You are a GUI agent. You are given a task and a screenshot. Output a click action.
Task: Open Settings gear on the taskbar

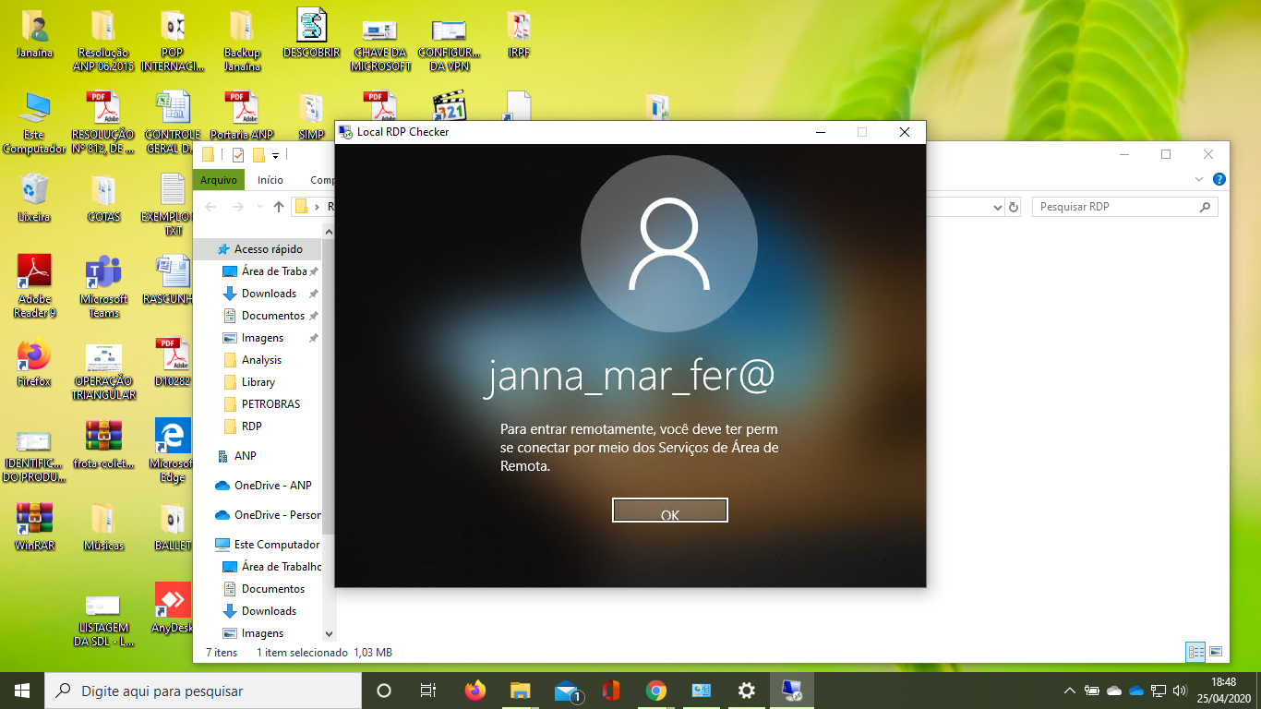tap(746, 691)
